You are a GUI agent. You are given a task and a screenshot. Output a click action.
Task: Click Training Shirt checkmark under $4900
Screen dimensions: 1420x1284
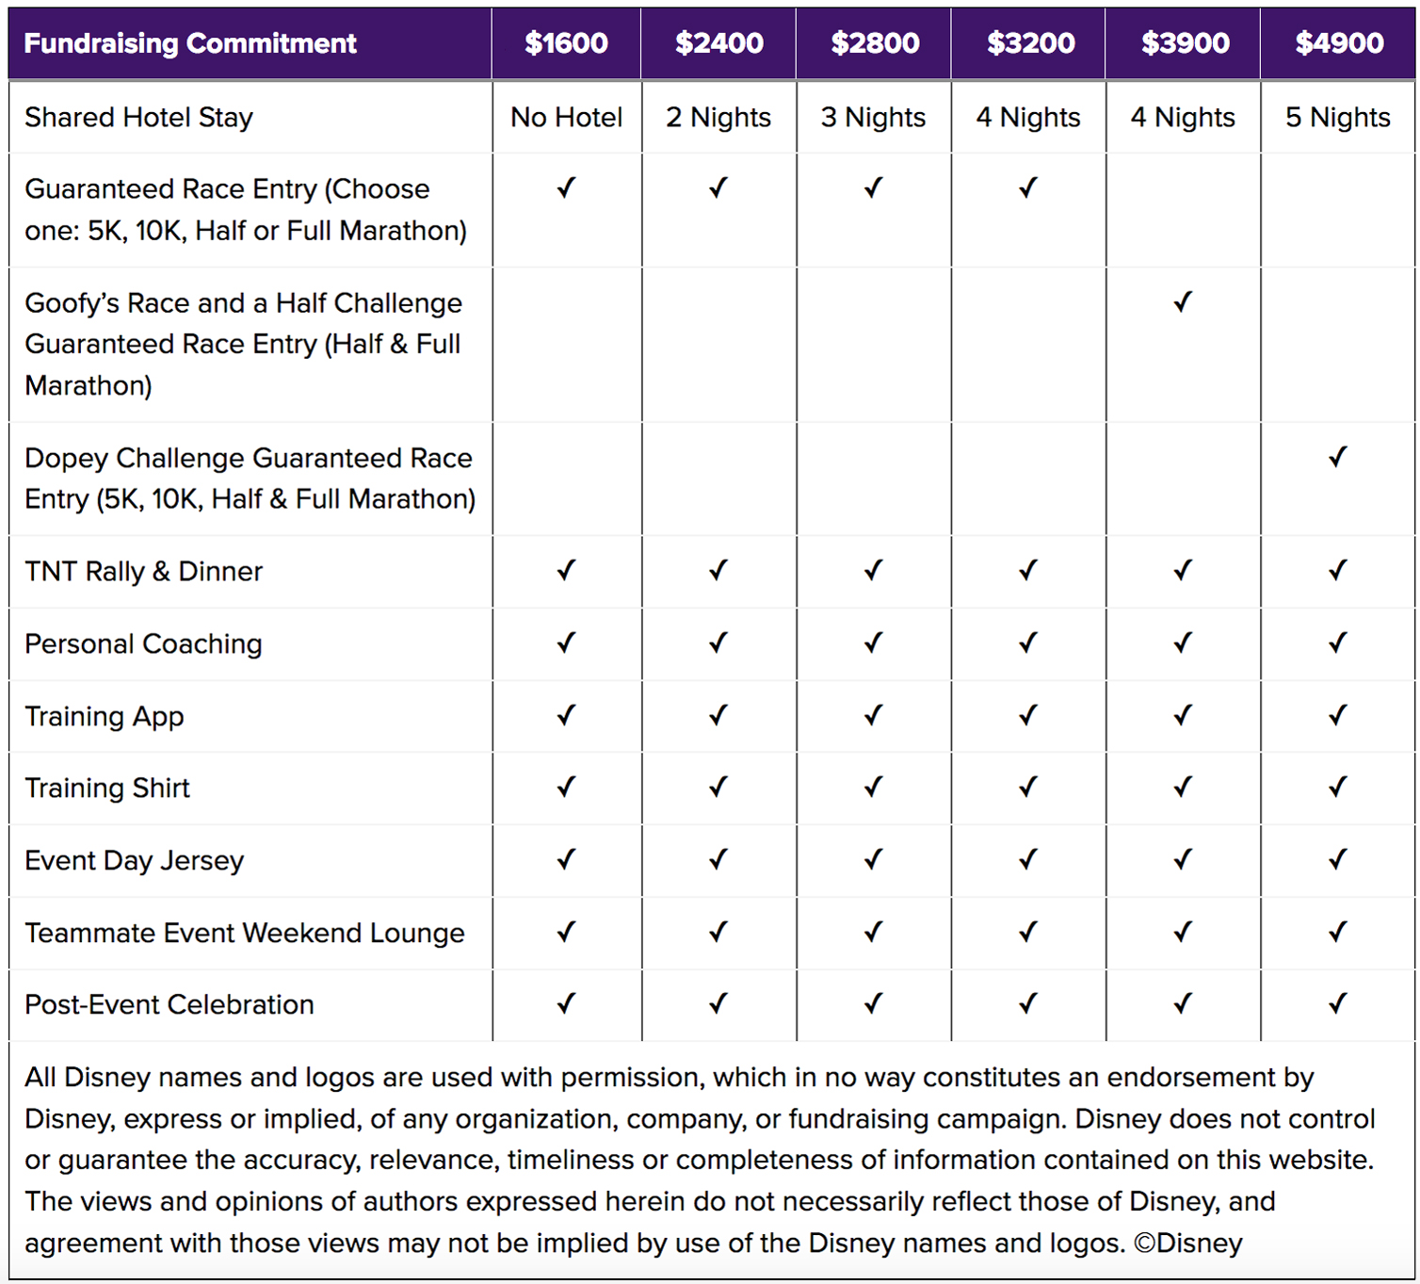pos(1337,787)
